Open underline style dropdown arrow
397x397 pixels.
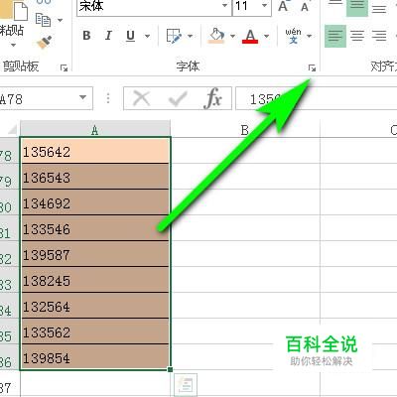coord(147,36)
